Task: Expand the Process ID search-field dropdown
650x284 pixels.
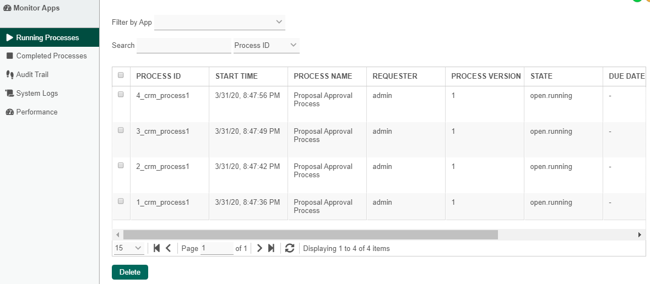Action: pos(266,45)
